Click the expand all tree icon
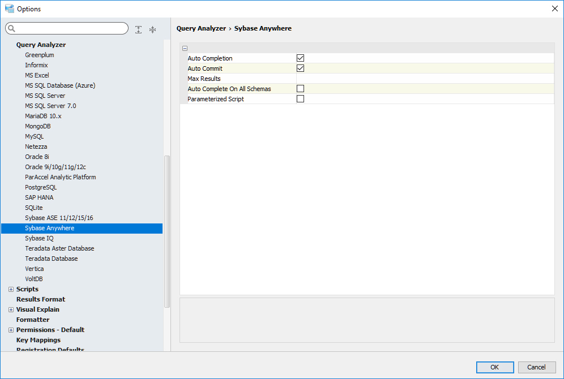The height and width of the screenshot is (379, 564). point(139,29)
